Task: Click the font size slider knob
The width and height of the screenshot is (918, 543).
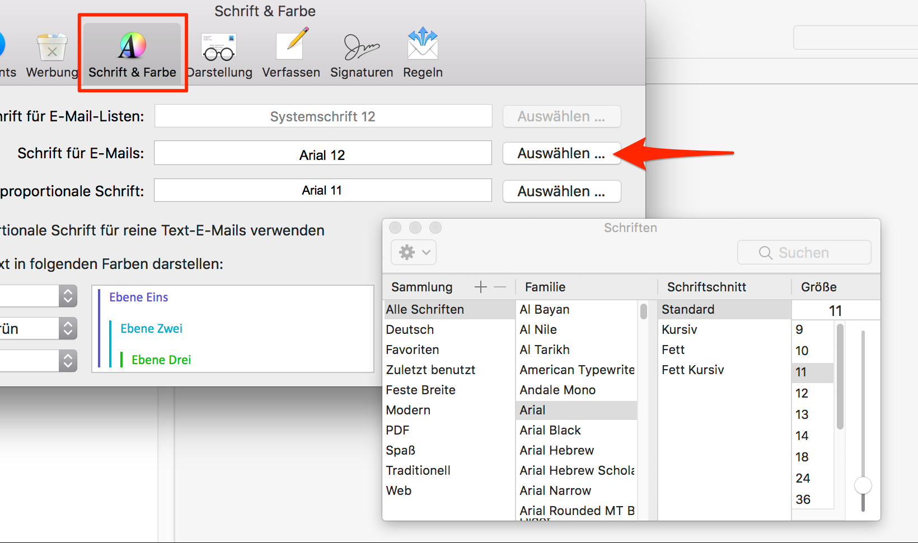Action: point(863,485)
